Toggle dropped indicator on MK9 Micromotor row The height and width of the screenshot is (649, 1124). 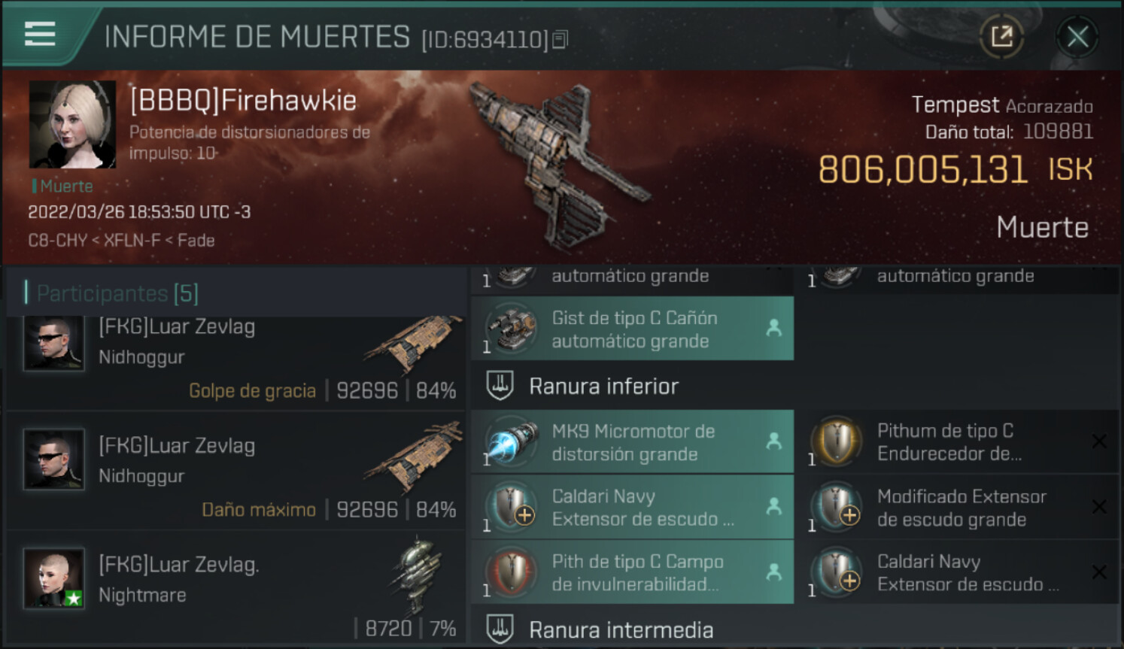[x=773, y=441]
